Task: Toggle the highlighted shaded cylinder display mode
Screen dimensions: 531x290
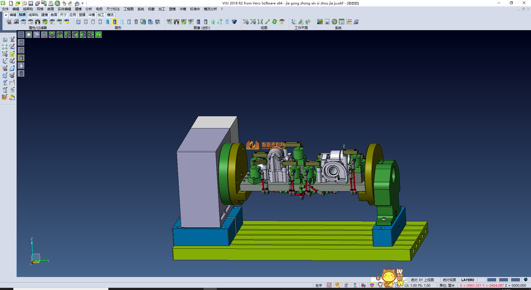Action: coord(114,22)
